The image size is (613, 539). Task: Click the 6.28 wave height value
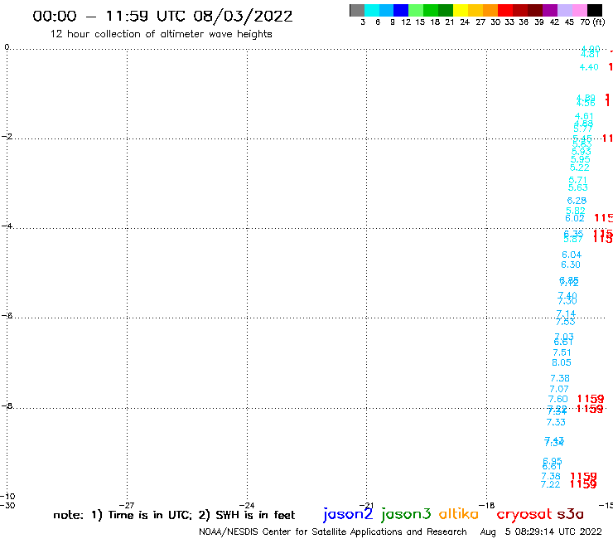click(x=577, y=201)
